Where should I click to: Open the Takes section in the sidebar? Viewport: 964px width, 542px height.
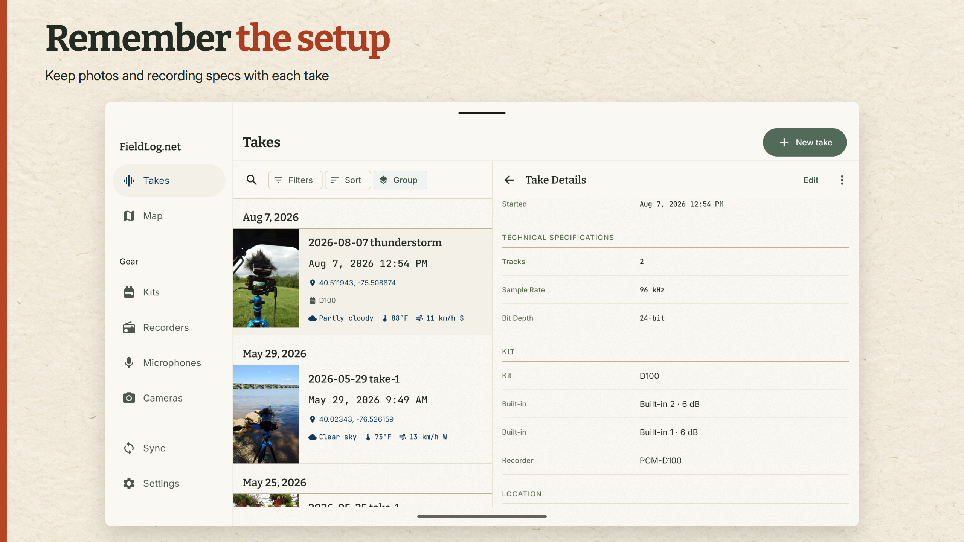pyautogui.click(x=169, y=181)
